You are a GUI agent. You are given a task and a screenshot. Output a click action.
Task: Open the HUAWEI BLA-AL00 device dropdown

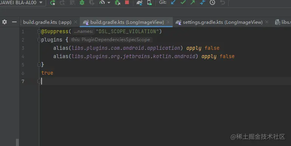pyautogui.click(x=22, y=3)
